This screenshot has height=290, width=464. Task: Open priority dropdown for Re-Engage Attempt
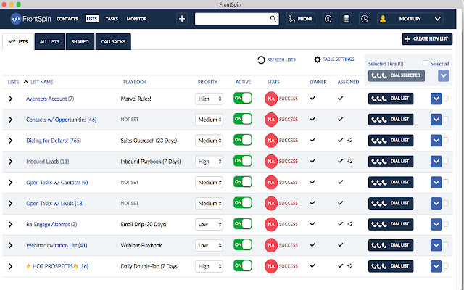pyautogui.click(x=209, y=225)
